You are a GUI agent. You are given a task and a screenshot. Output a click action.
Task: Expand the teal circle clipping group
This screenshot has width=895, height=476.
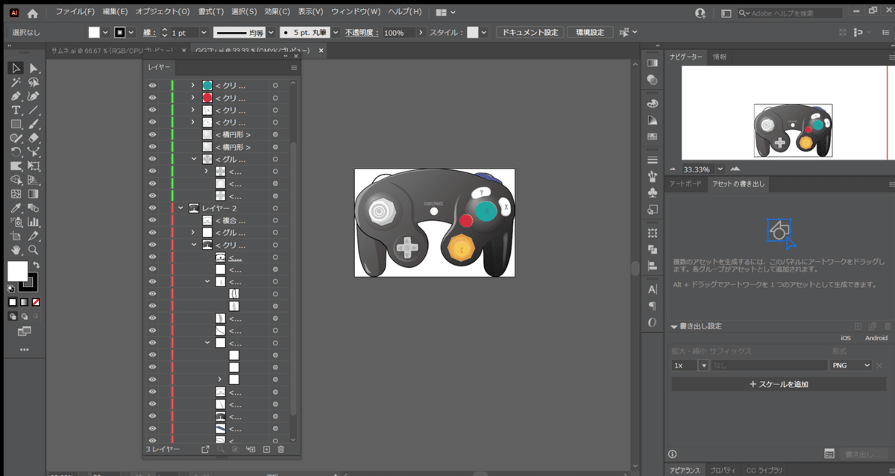coord(192,86)
